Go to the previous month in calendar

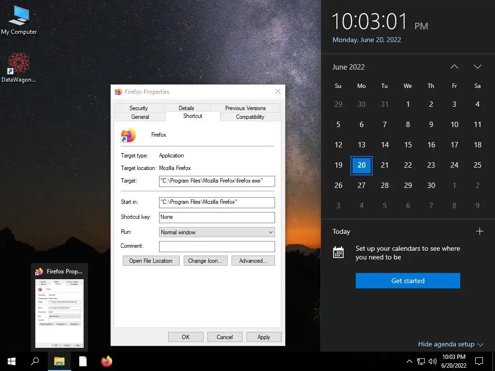454,67
